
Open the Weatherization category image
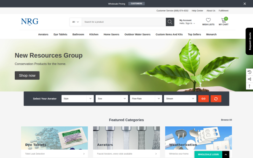tap(199, 138)
